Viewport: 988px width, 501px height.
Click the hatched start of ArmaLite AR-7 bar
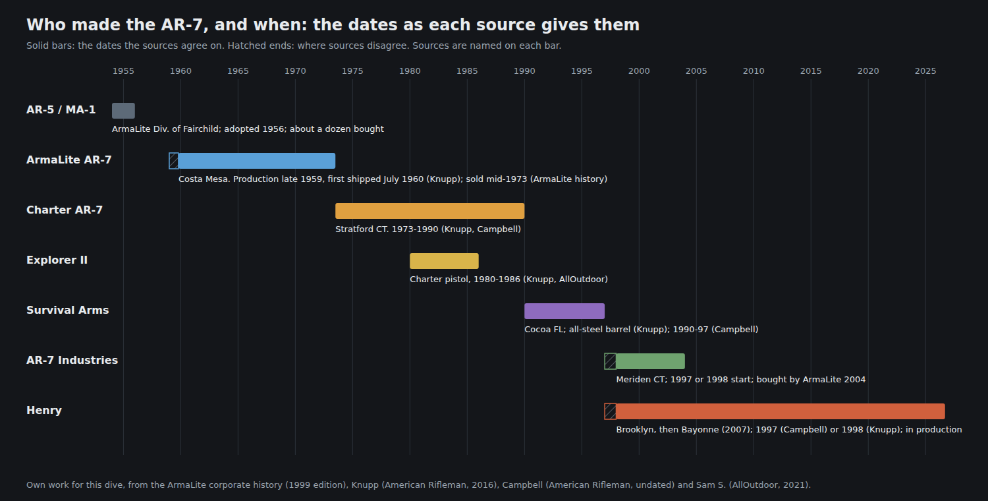[174, 161]
